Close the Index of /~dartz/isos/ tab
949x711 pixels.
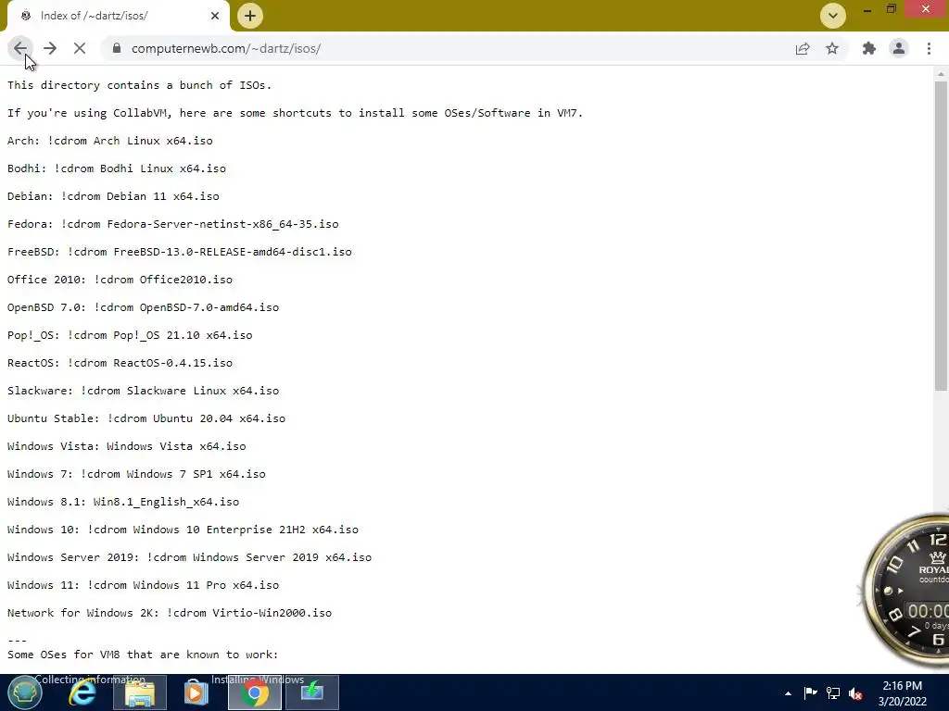[215, 16]
